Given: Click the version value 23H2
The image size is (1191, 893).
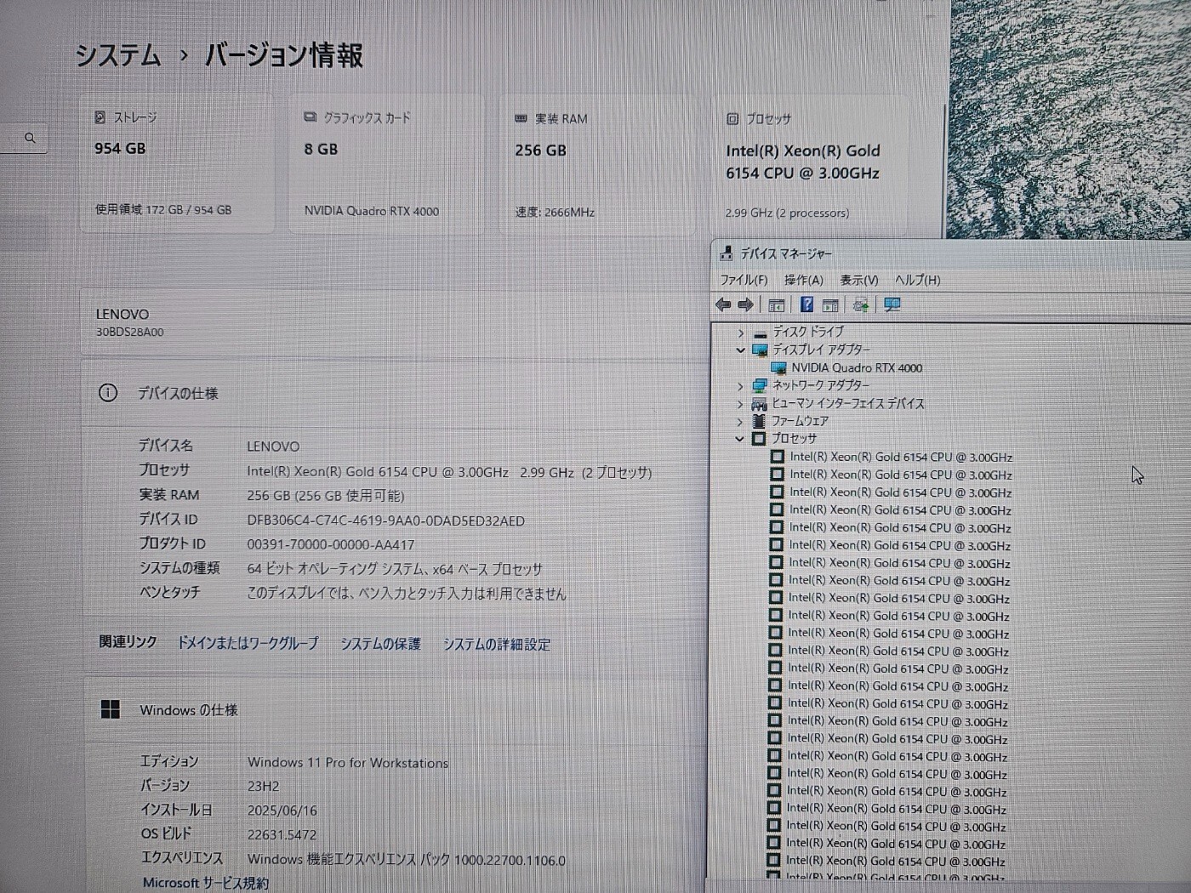Looking at the screenshot, I should point(263,787).
